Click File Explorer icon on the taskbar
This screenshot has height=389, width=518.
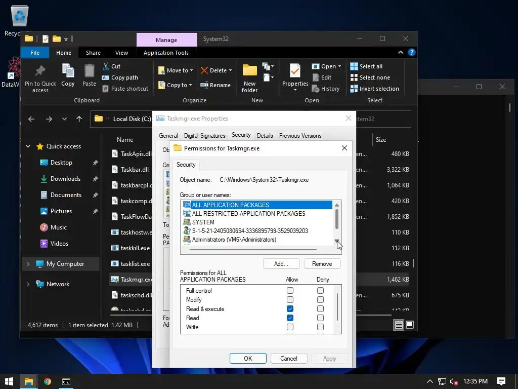click(x=28, y=381)
